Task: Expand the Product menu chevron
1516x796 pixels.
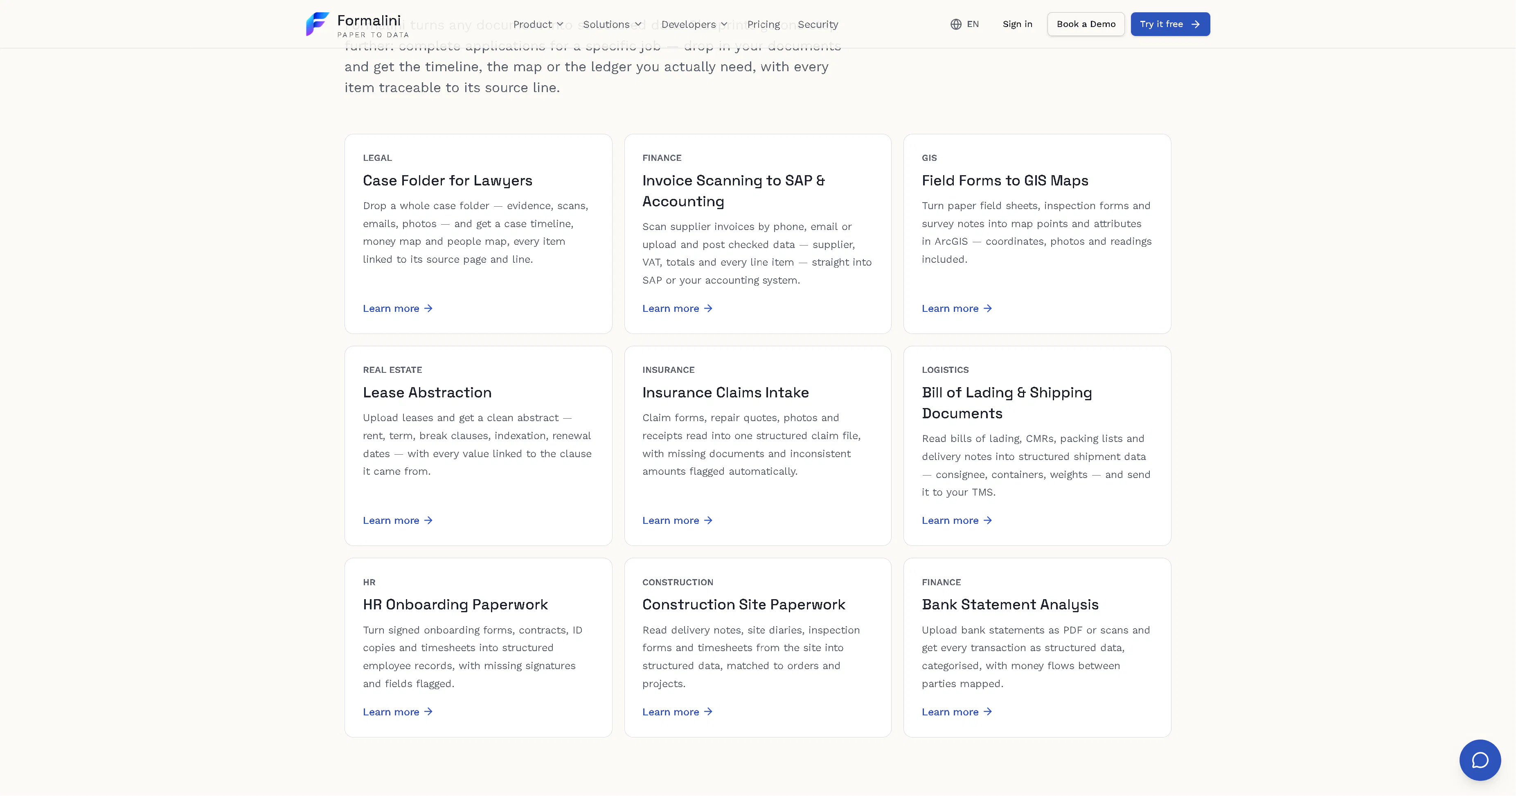Action: [560, 25]
